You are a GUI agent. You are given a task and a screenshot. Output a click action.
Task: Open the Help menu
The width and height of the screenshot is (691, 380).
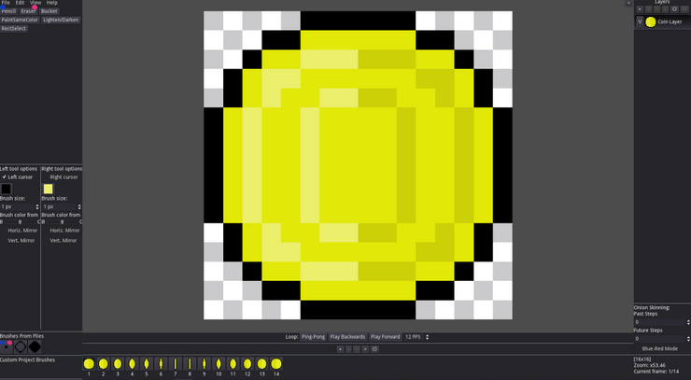(51, 3)
